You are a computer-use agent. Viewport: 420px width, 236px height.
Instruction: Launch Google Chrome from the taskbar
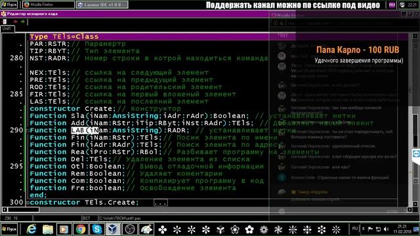[x=80, y=229]
